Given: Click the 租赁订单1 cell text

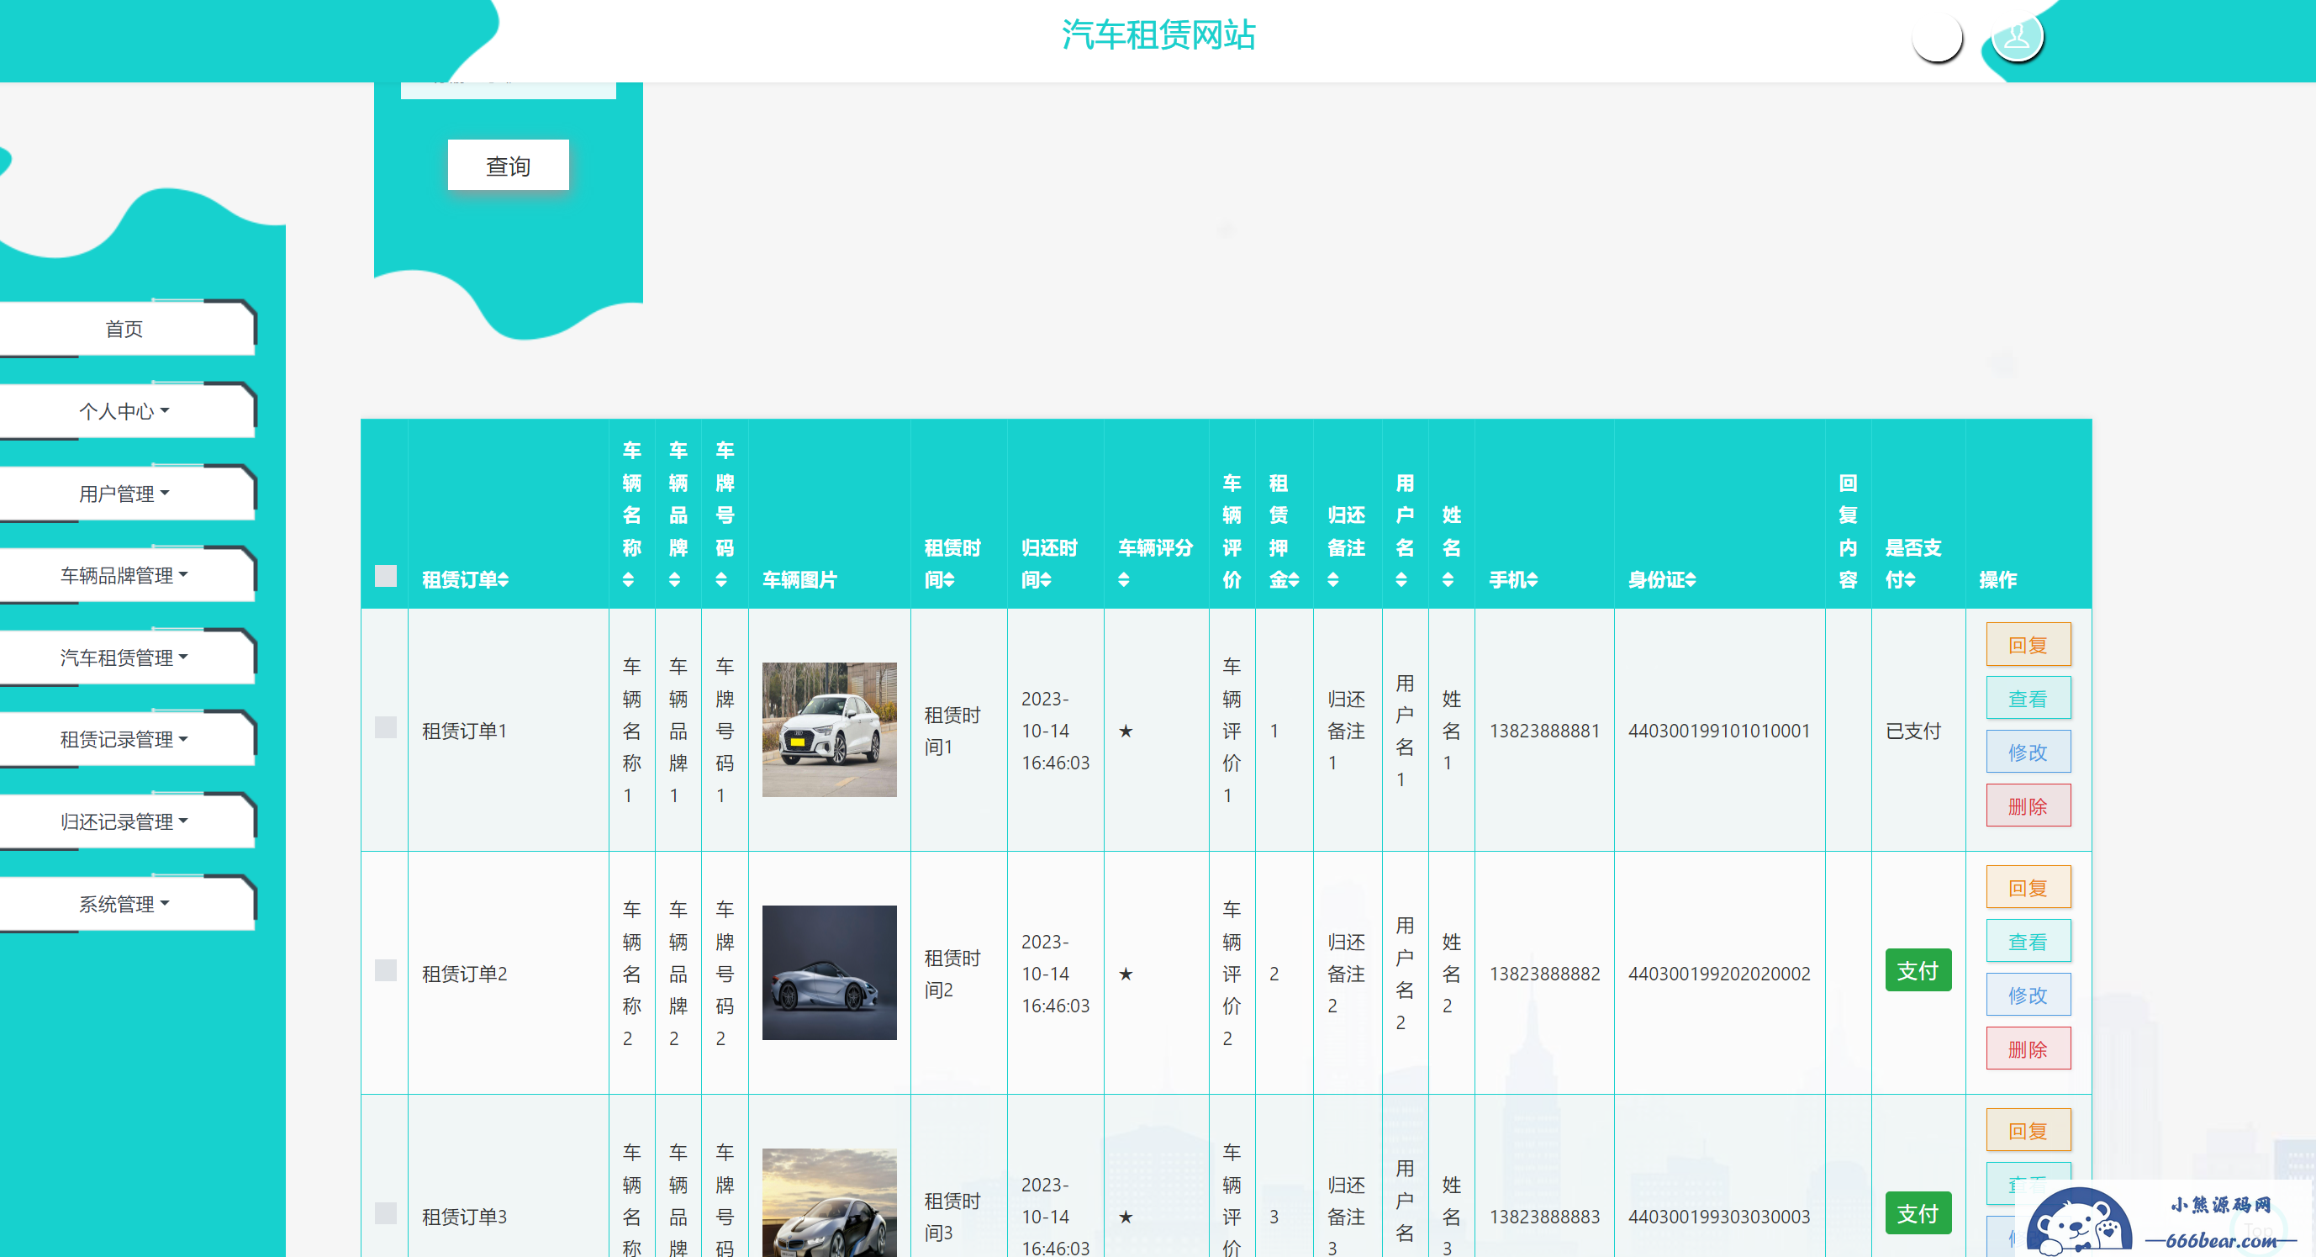Looking at the screenshot, I should pyautogui.click(x=465, y=731).
